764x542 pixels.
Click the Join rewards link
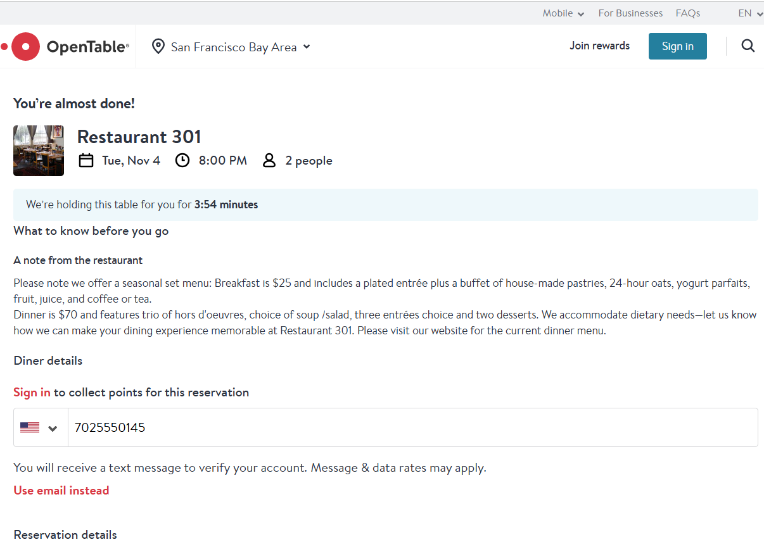pyautogui.click(x=599, y=46)
